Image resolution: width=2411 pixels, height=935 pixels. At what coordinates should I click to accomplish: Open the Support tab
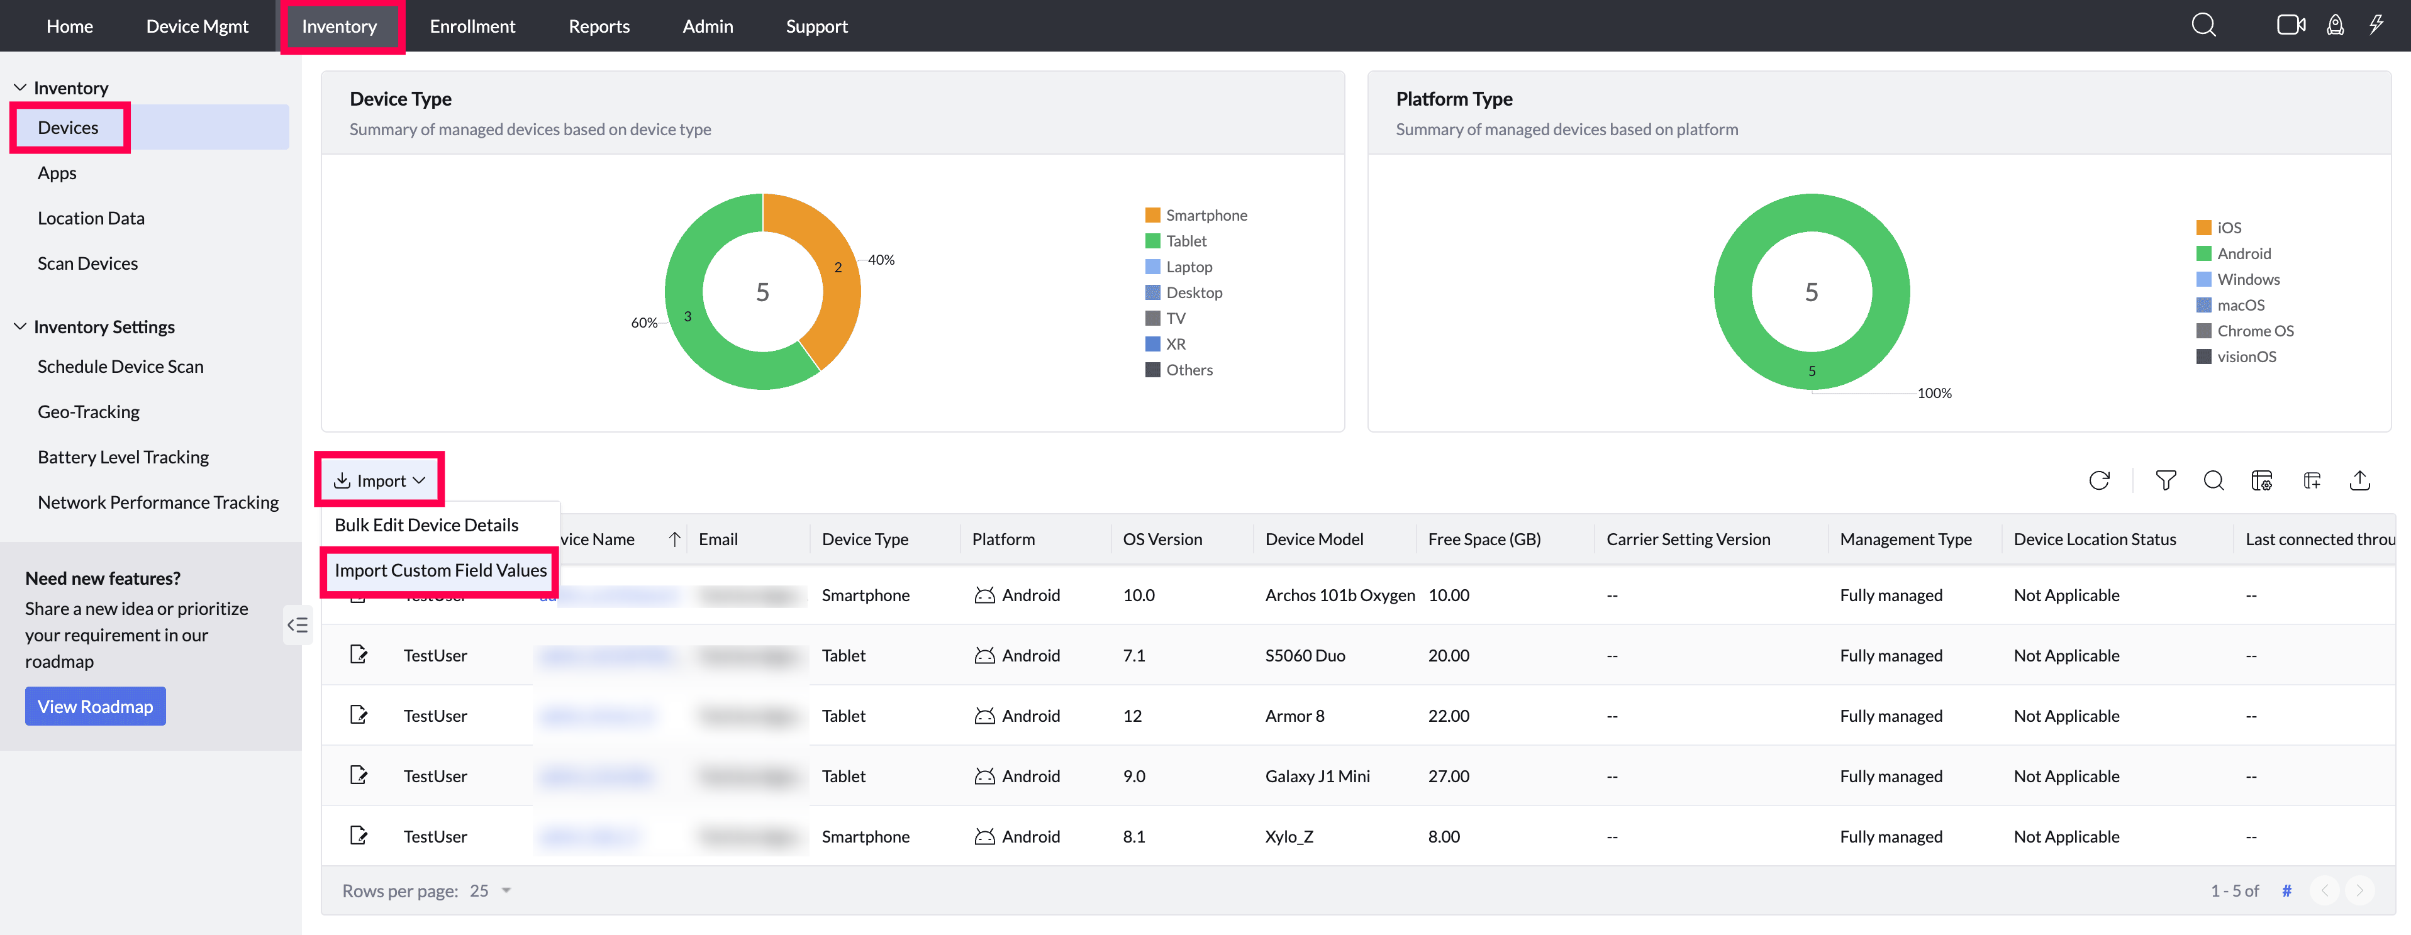(817, 26)
